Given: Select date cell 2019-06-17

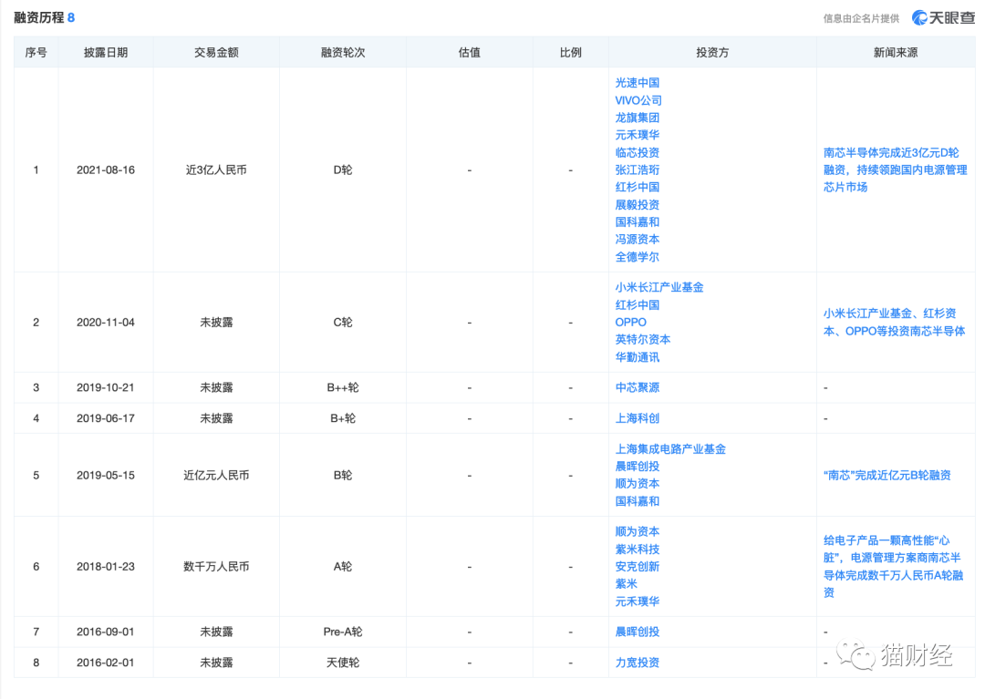Looking at the screenshot, I should click(x=106, y=418).
